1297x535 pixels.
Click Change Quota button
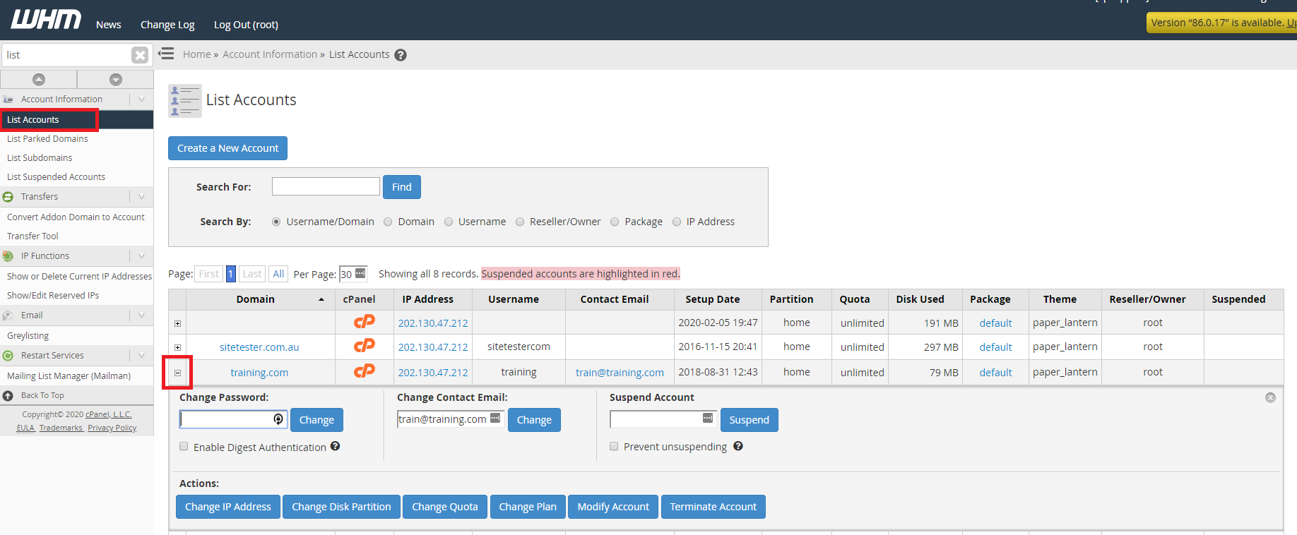[445, 507]
